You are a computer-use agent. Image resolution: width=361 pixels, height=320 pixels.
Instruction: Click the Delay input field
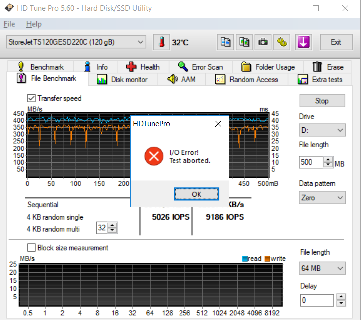pyautogui.click(x=317, y=300)
